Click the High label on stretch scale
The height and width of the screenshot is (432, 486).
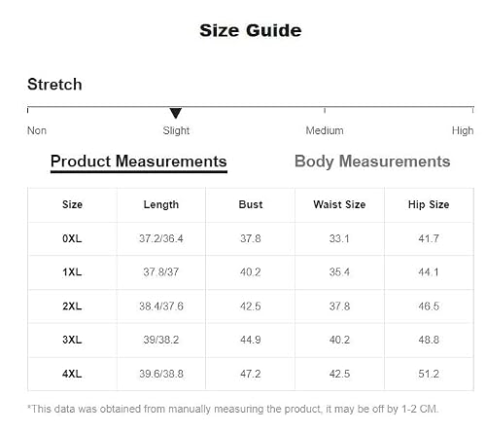(463, 130)
